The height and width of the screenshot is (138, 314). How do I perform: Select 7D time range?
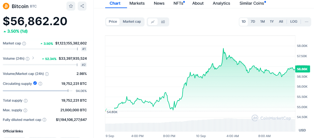click(x=253, y=22)
